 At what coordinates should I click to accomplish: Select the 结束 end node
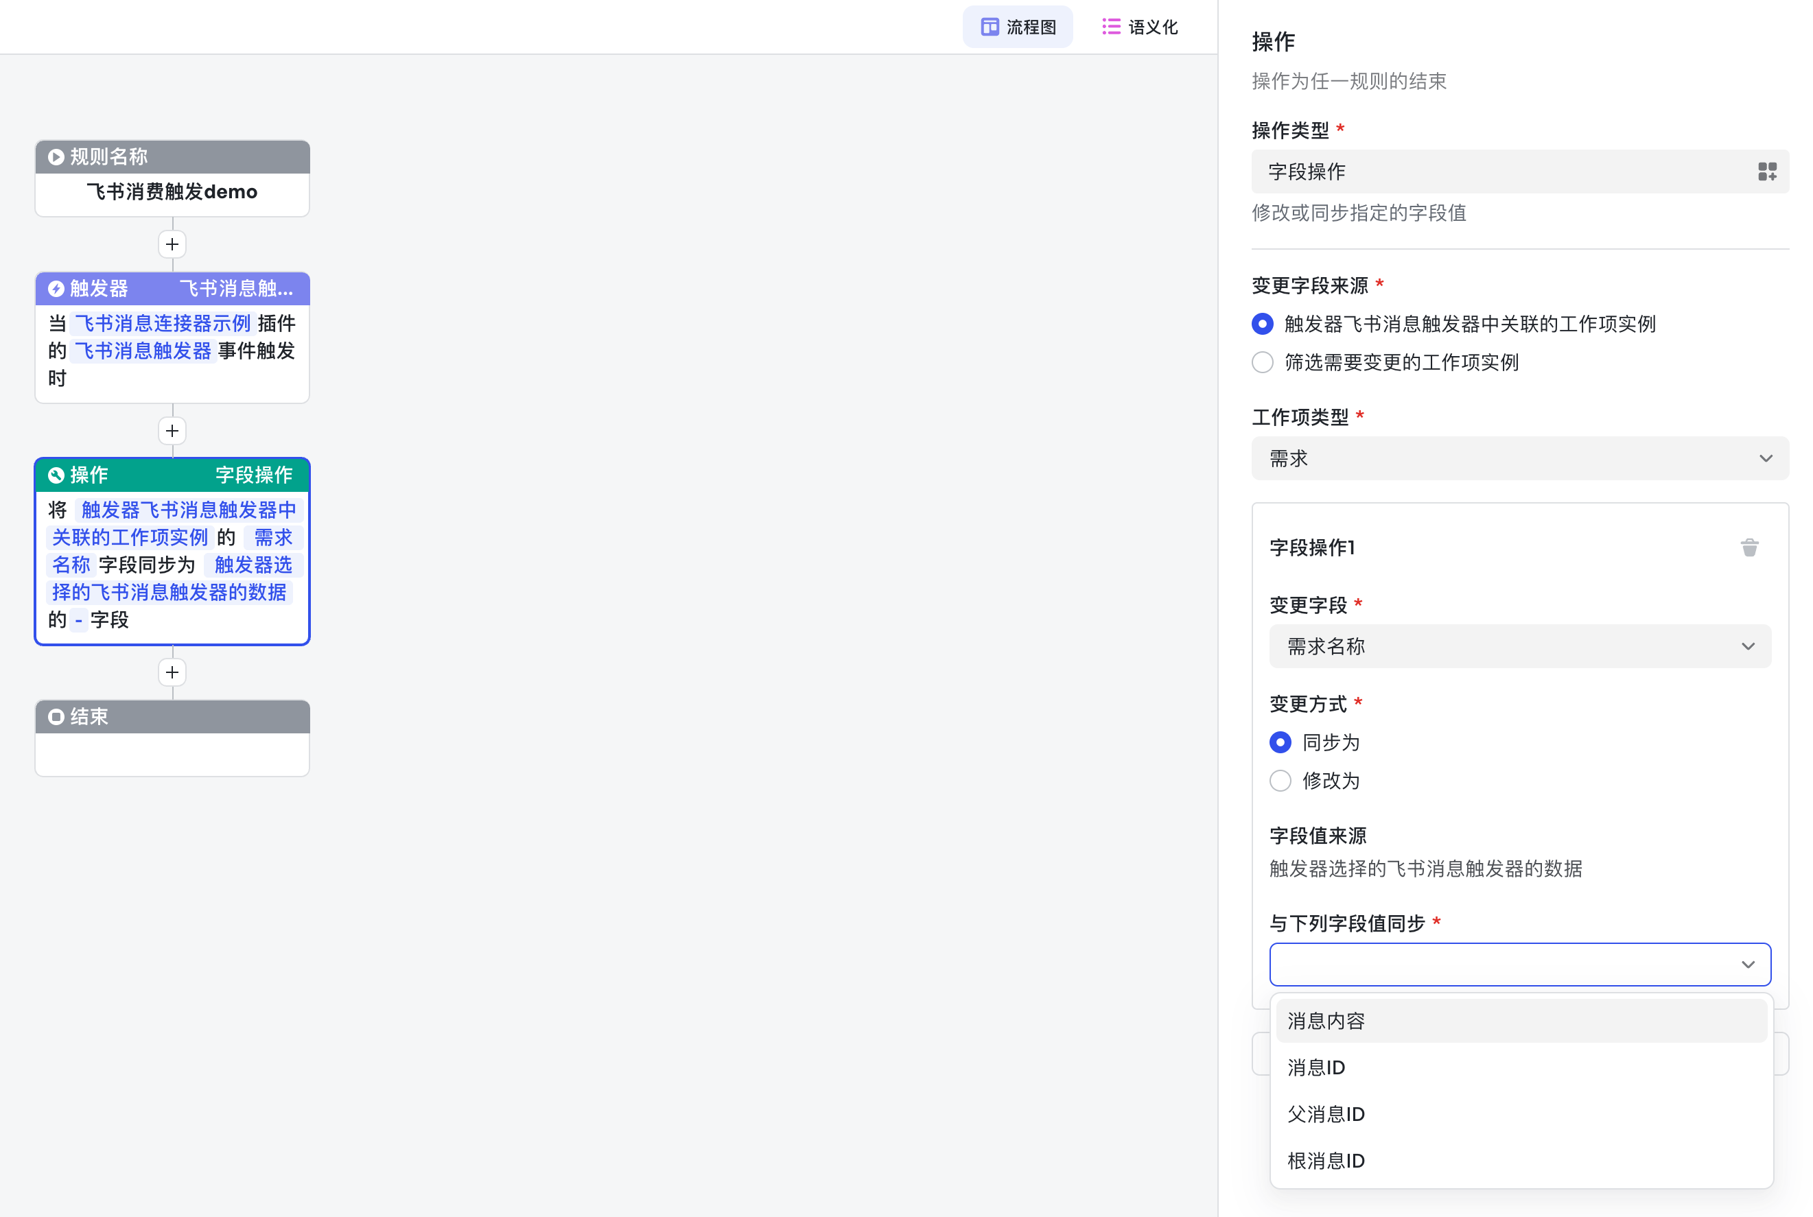pyautogui.click(x=172, y=738)
